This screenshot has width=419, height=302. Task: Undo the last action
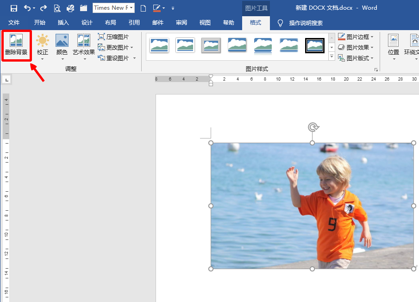(x=27, y=8)
